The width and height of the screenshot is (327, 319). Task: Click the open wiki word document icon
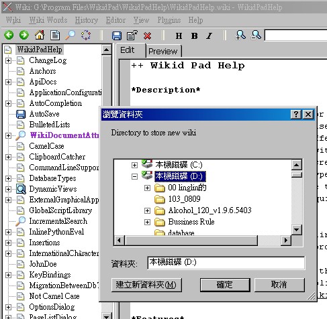55,36
